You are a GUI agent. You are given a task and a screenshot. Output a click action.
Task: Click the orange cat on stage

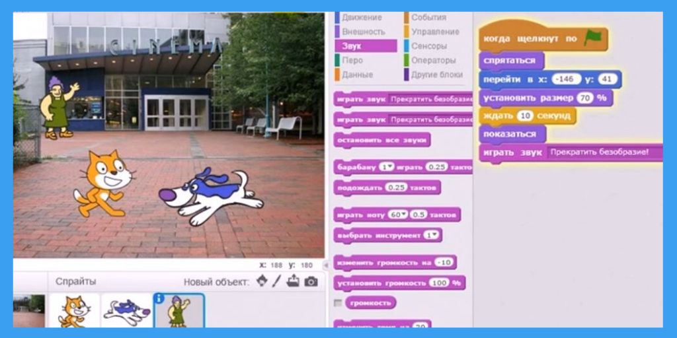(x=104, y=184)
